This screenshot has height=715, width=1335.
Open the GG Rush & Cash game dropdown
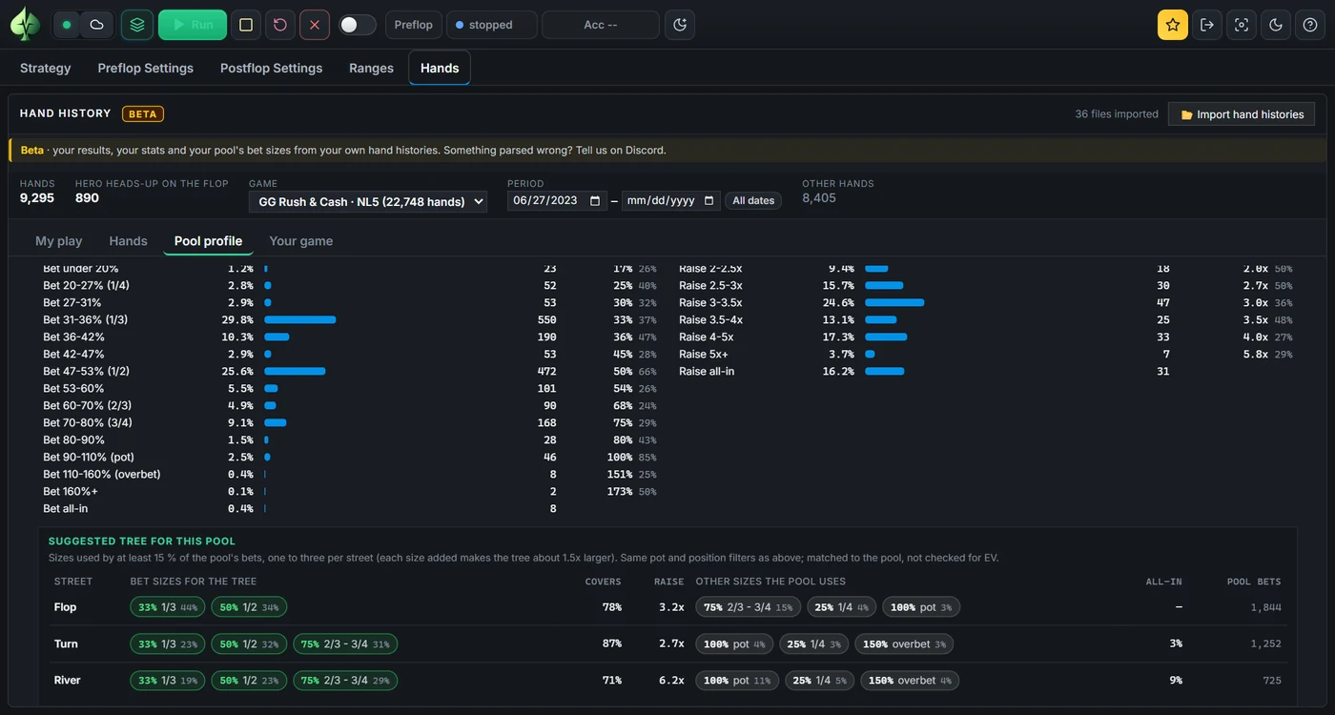tap(368, 201)
